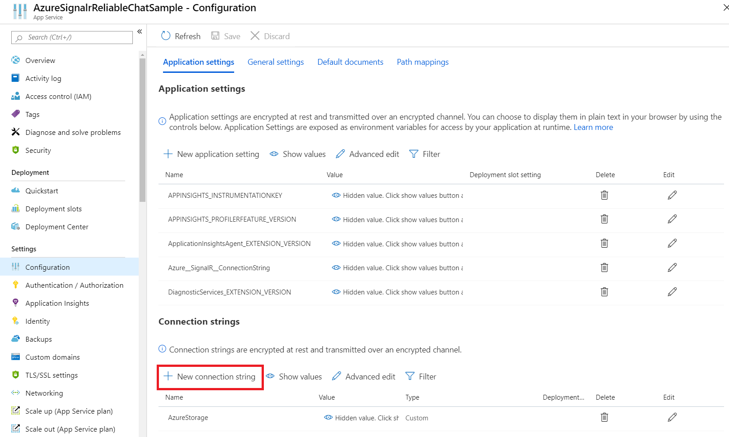Edit DiagnosticServices_EXTENSION_VERSION with its pencil icon
729x437 pixels.
(672, 292)
